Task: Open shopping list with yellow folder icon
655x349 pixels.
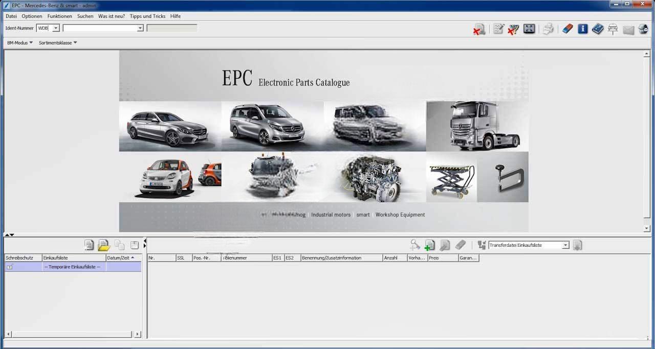Action: (104, 245)
